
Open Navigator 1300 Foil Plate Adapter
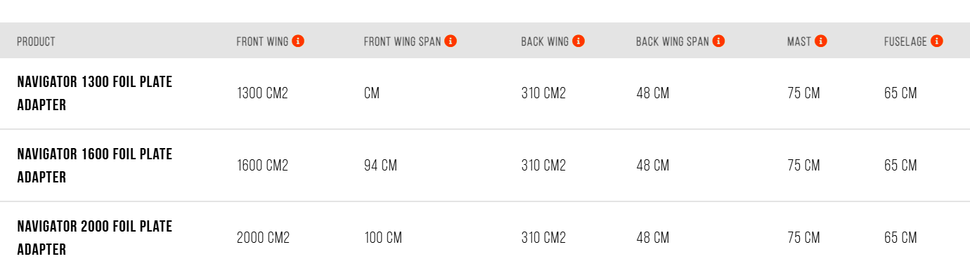(95, 93)
